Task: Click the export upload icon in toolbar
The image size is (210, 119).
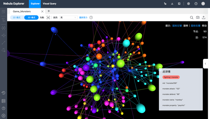Action: point(204,18)
